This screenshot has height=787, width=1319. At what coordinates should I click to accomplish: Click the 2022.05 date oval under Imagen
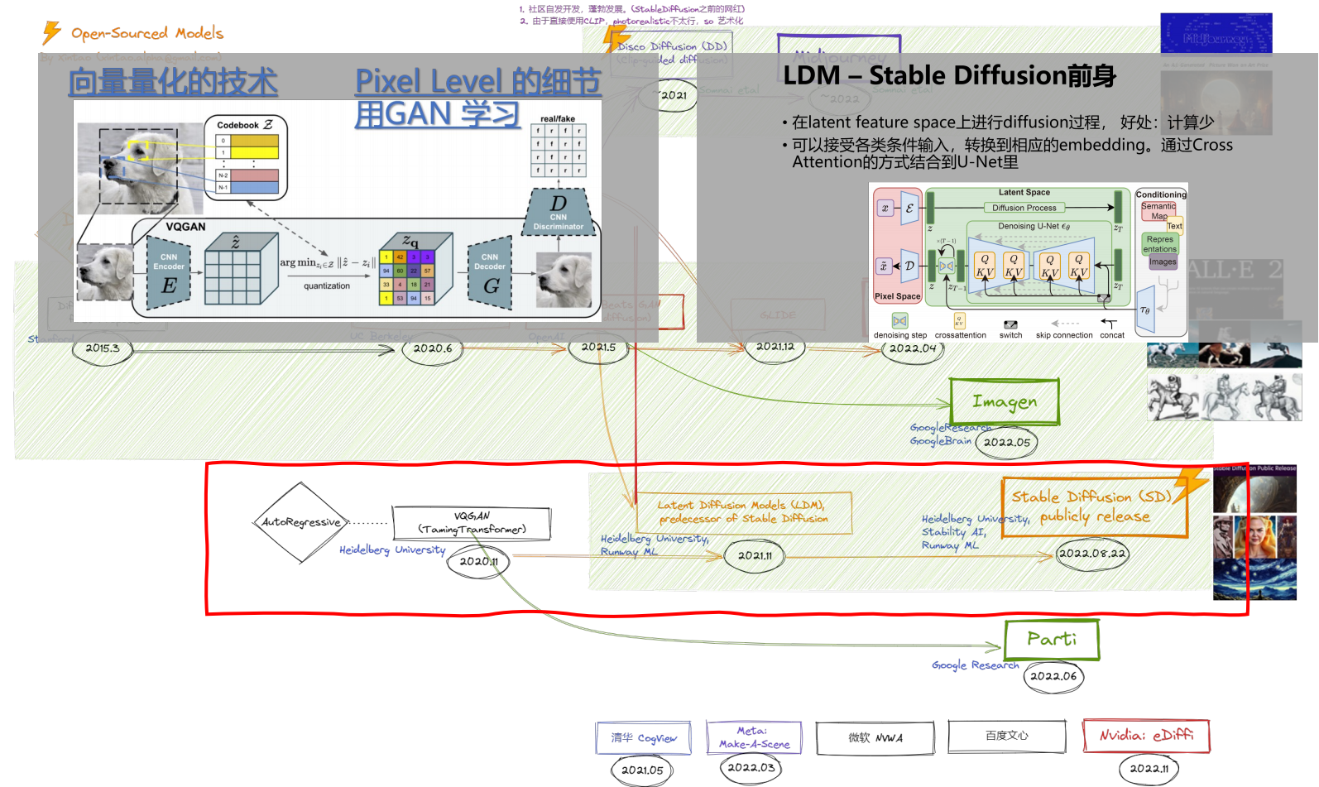1007,442
